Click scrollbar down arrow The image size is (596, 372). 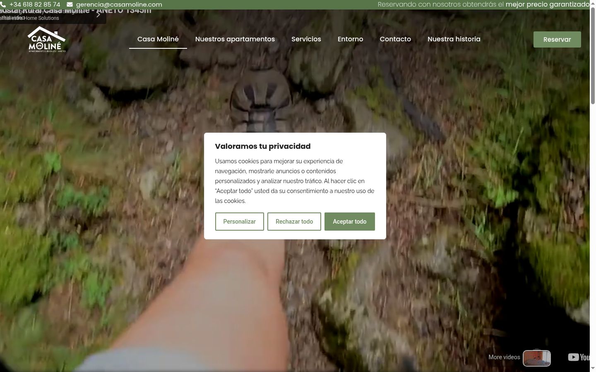click(x=593, y=368)
